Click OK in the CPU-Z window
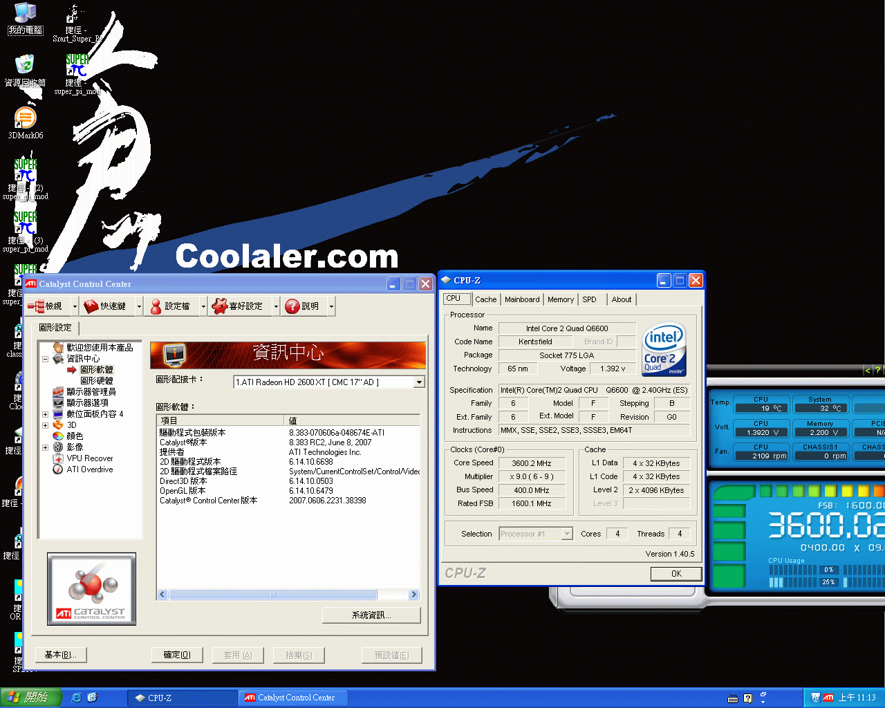885x708 pixels. pyautogui.click(x=676, y=574)
